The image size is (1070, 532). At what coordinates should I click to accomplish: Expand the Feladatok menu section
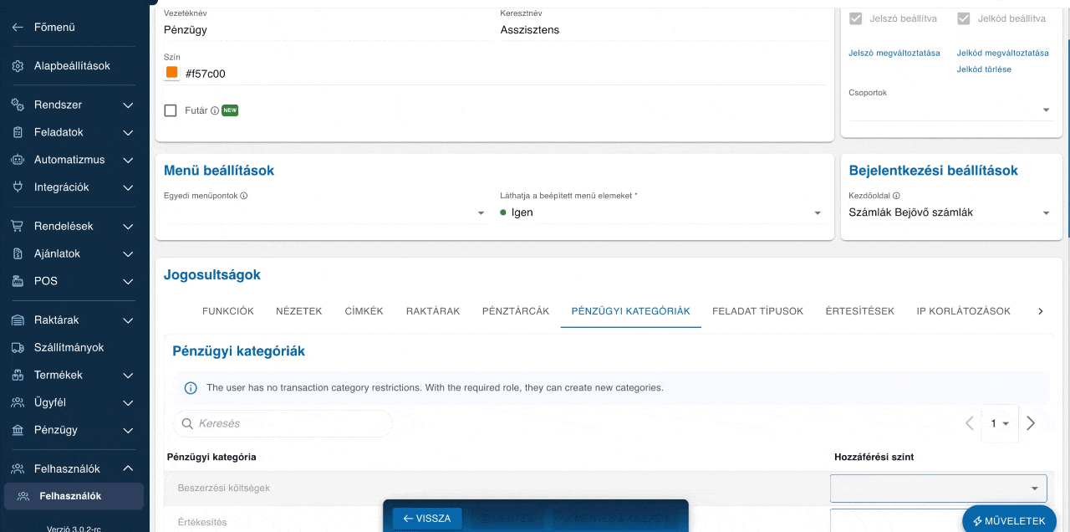128,132
